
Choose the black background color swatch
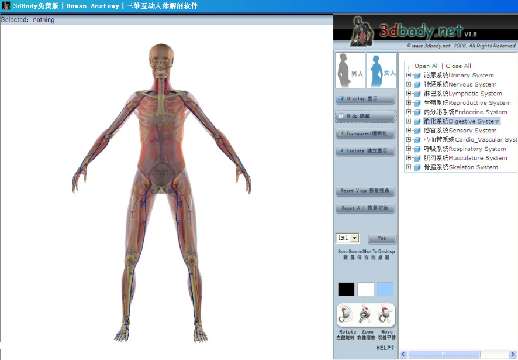346,289
